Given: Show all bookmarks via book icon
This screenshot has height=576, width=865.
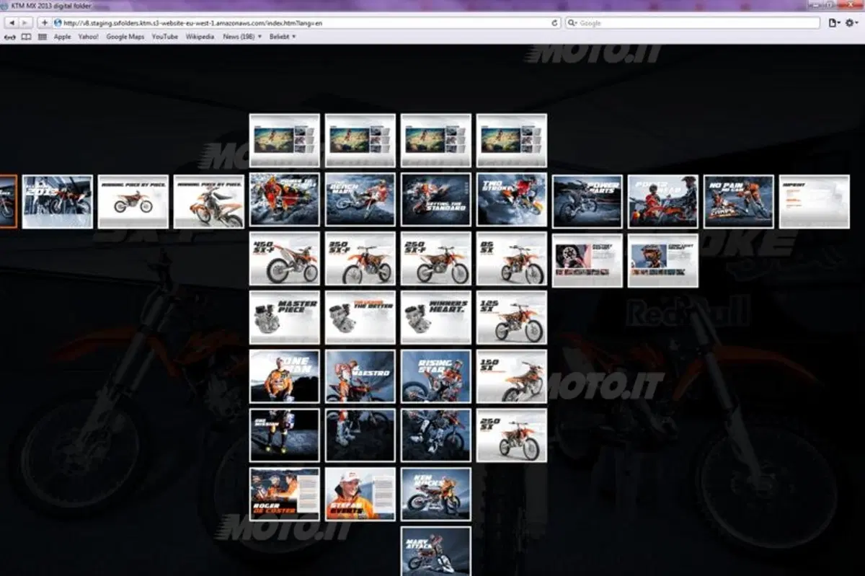Looking at the screenshot, I should click(27, 37).
